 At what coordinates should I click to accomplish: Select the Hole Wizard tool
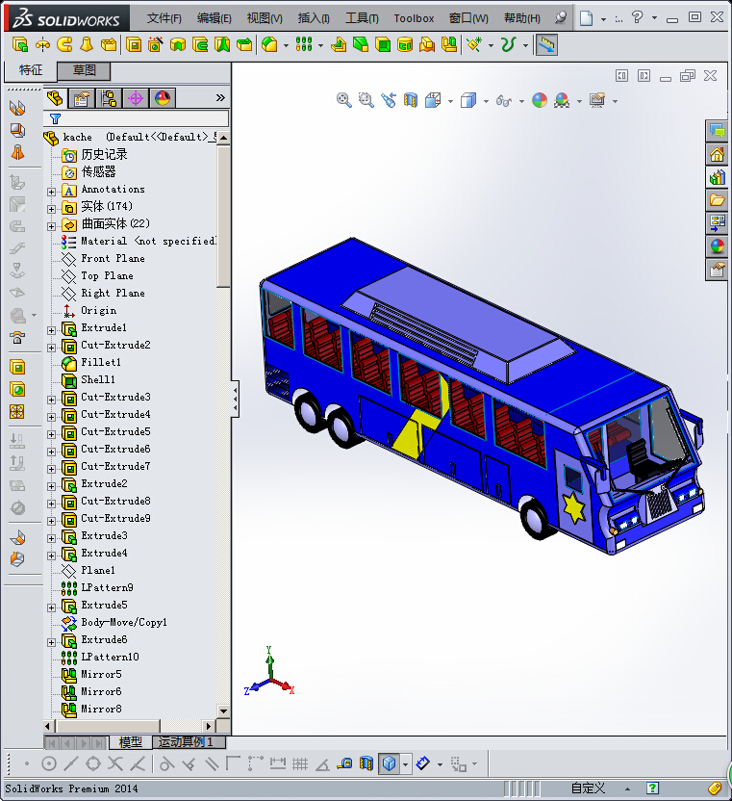point(155,45)
